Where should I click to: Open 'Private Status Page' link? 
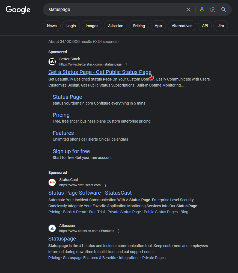pyautogui.click(x=124, y=212)
